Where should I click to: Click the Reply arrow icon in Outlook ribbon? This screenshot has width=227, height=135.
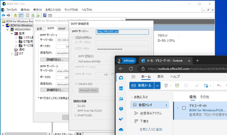click(x=219, y=85)
